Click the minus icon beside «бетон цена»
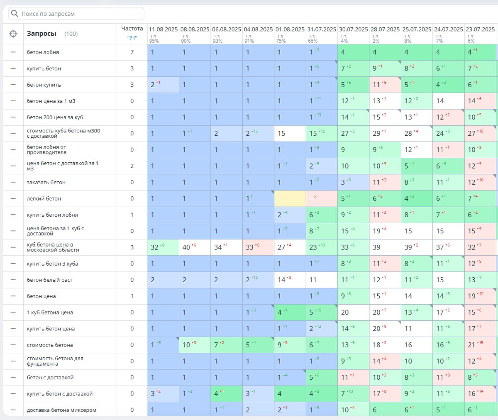The height and width of the screenshot is (420, 498). (13, 296)
